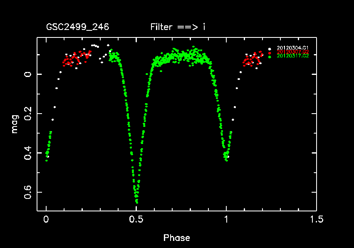The height and width of the screenshot is (248, 354).
Task: Click the GSC2499_246 plot title
Action: [77, 27]
